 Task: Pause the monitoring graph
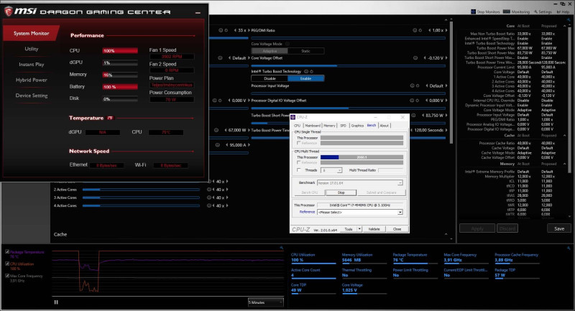tap(56, 302)
